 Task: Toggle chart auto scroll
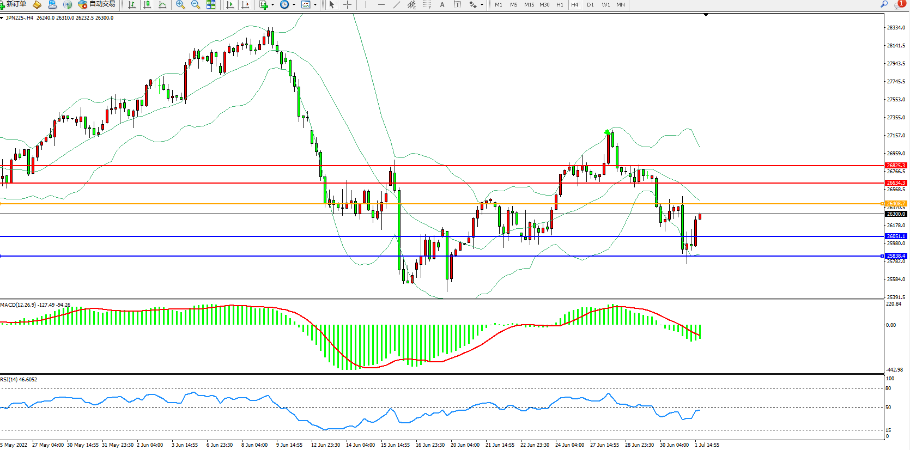click(x=230, y=4)
